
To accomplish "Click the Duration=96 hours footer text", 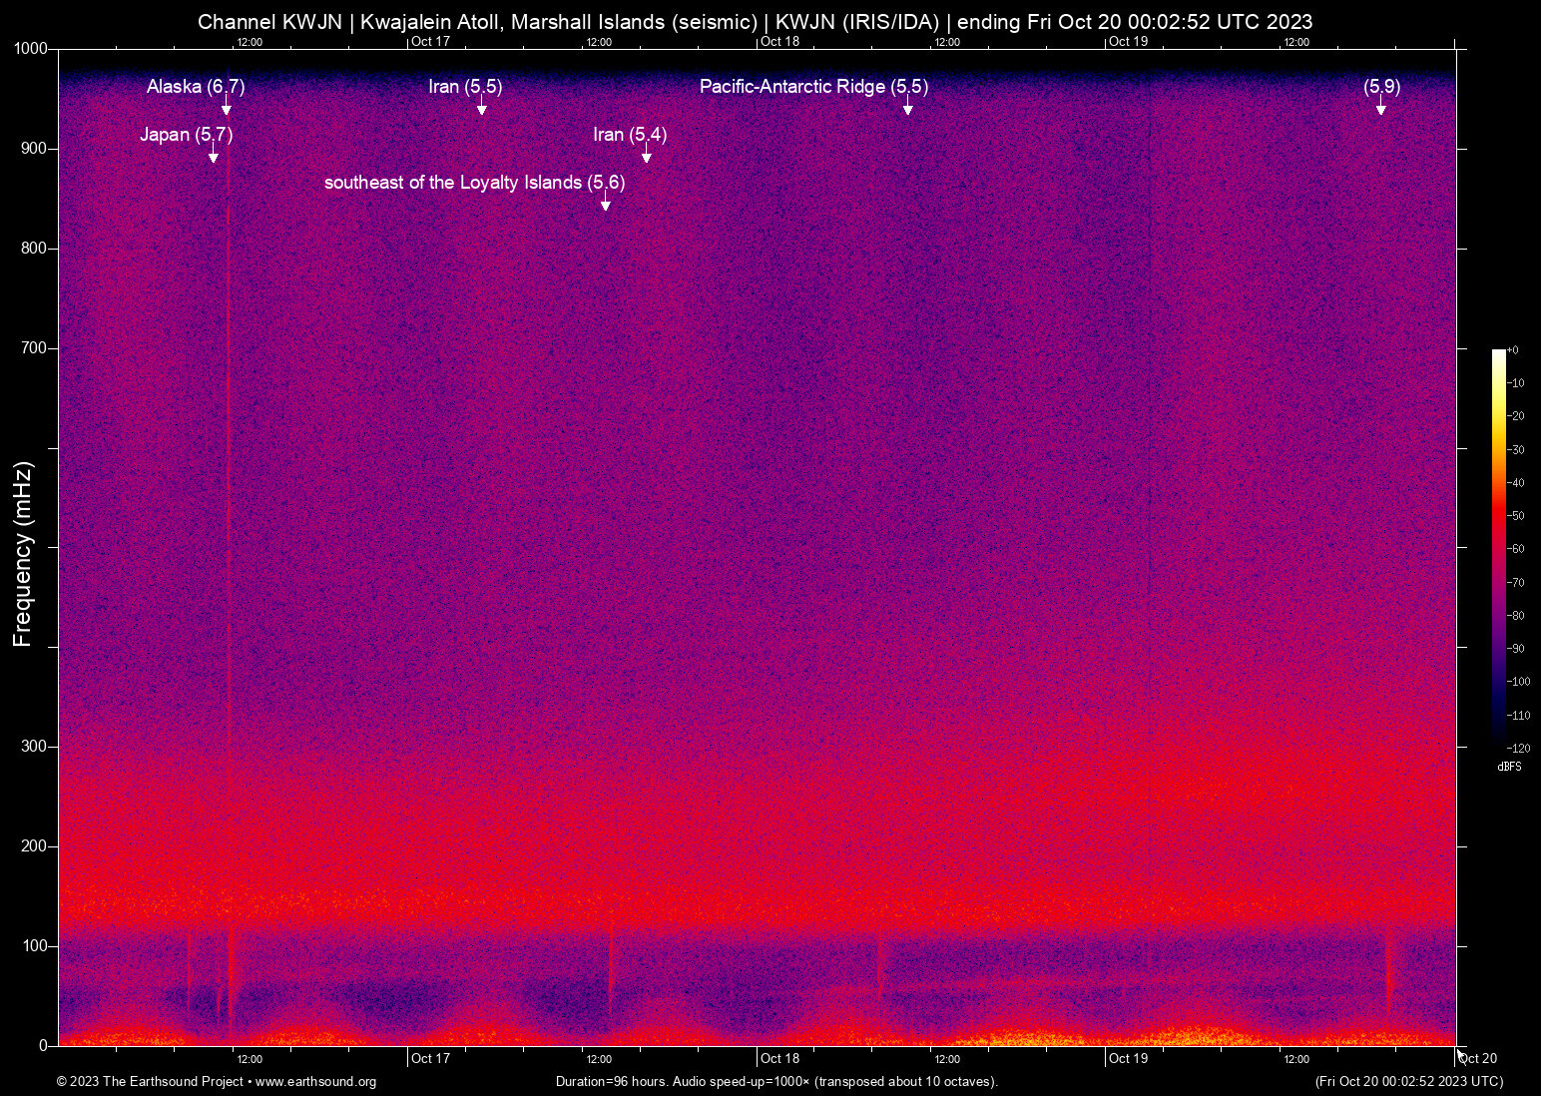I will pos(776,1082).
